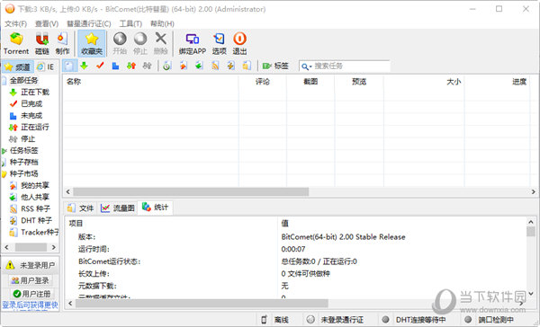Toggle the all-tasks filter icon in the filter bar
The image size is (540, 327).
coord(69,66)
